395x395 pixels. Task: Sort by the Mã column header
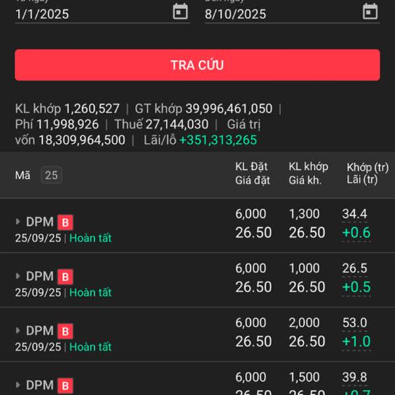point(23,175)
